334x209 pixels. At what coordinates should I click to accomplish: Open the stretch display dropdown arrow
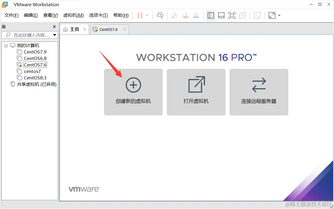coord(279,15)
